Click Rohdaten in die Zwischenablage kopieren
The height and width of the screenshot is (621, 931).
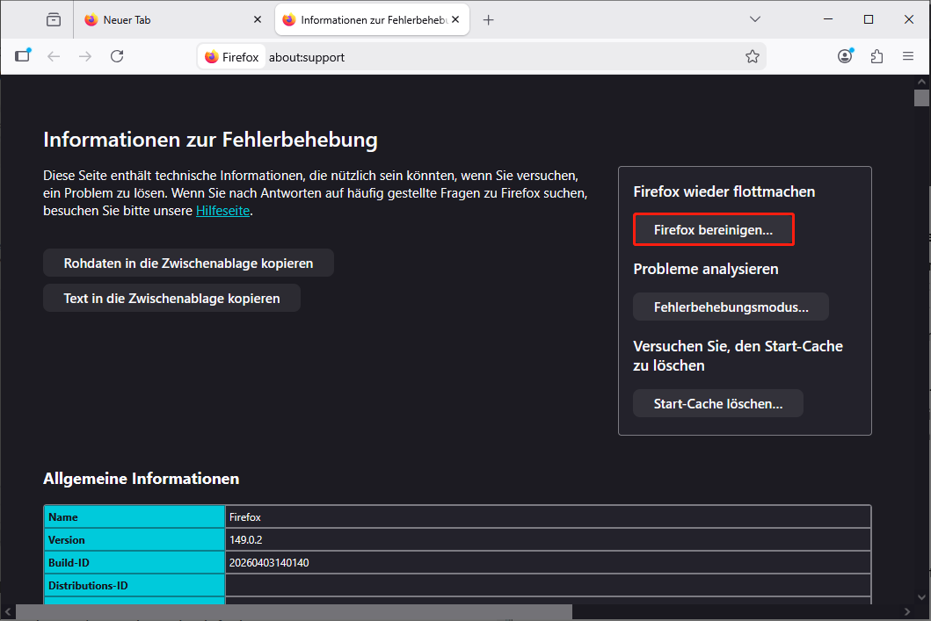[188, 263]
